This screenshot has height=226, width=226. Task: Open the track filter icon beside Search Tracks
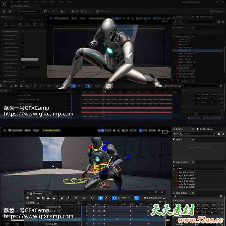[78, 203]
